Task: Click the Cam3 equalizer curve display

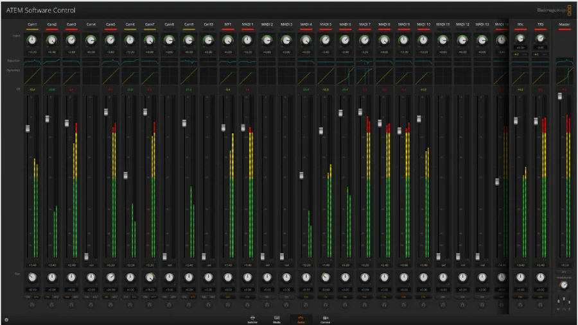Action: tap(71, 63)
